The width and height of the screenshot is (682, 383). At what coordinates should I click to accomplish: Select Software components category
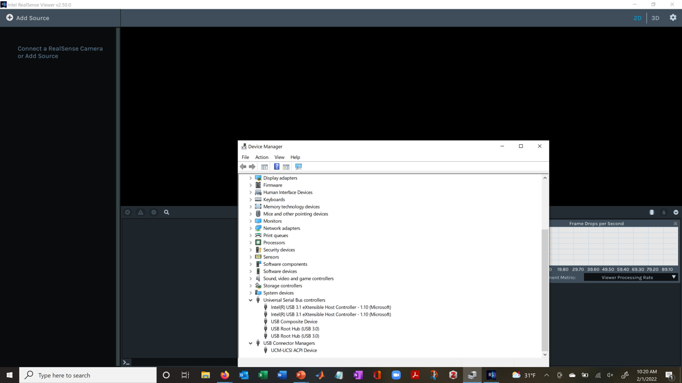285,264
